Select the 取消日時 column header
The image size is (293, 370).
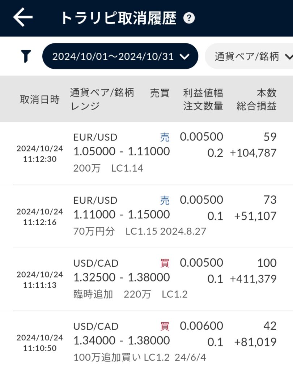pos(40,99)
